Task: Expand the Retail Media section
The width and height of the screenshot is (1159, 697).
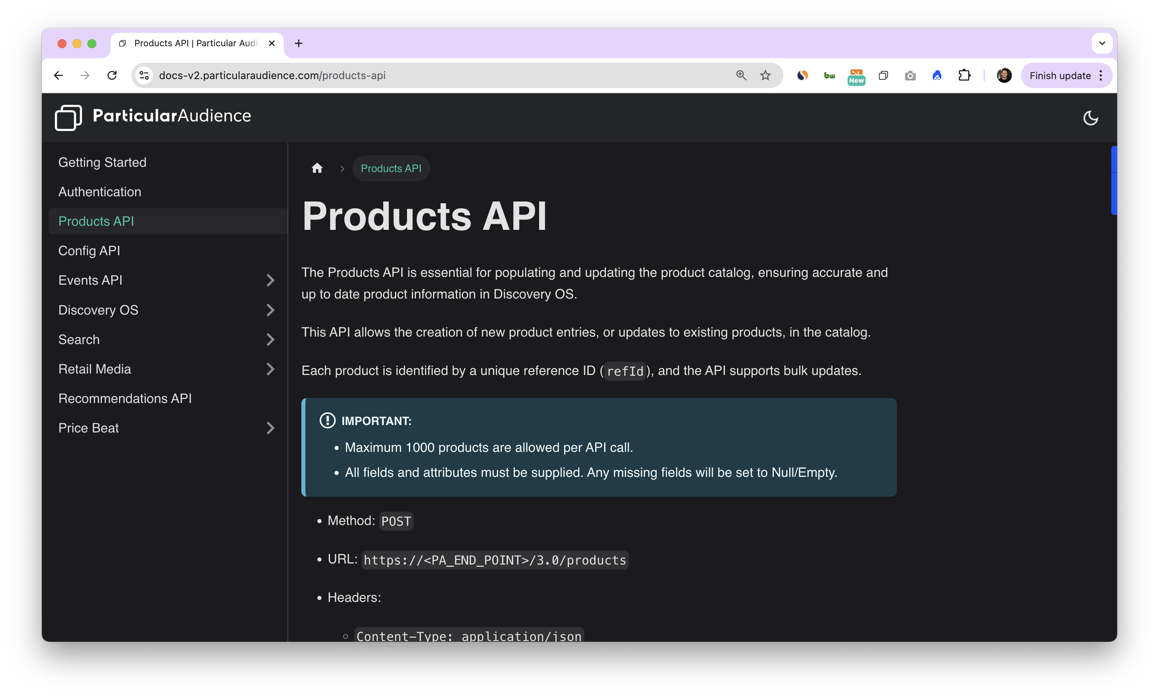Action: click(x=270, y=369)
